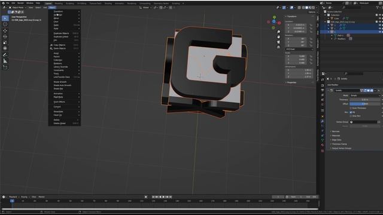This screenshot has width=383, height=215.
Task: Click the green Y axis gizmo circle
Action: pos(274,17)
